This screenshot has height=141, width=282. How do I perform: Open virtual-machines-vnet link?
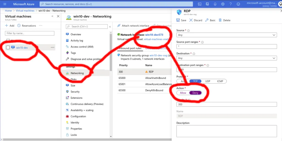156,39
